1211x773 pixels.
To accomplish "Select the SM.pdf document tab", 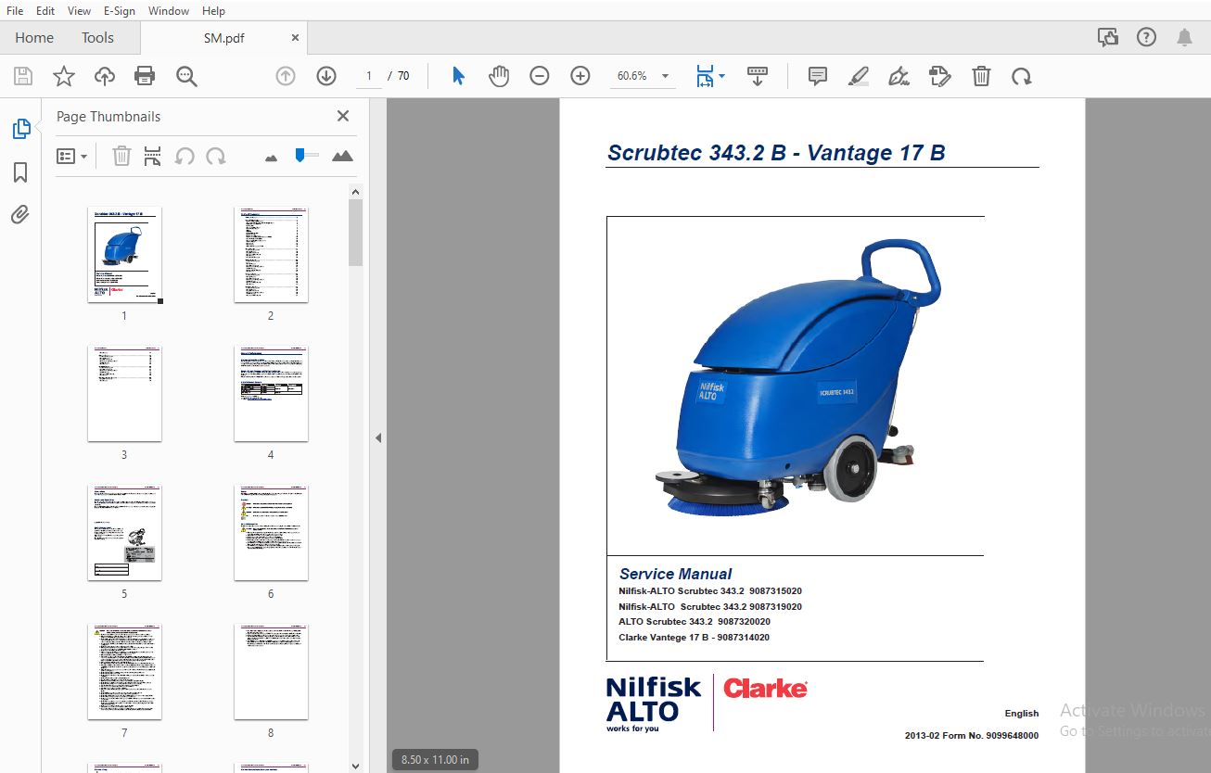I will tap(223, 38).
